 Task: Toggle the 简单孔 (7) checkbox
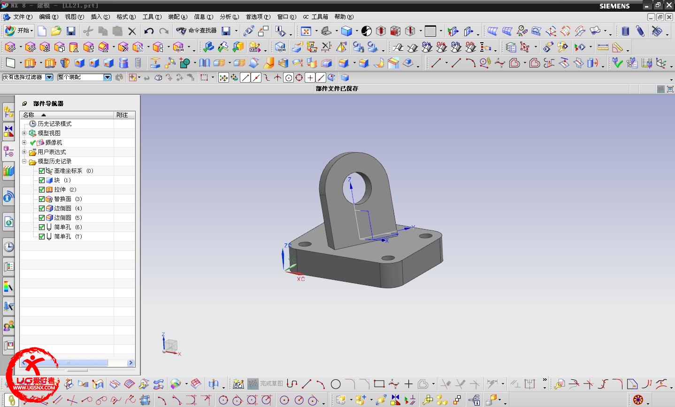42,237
